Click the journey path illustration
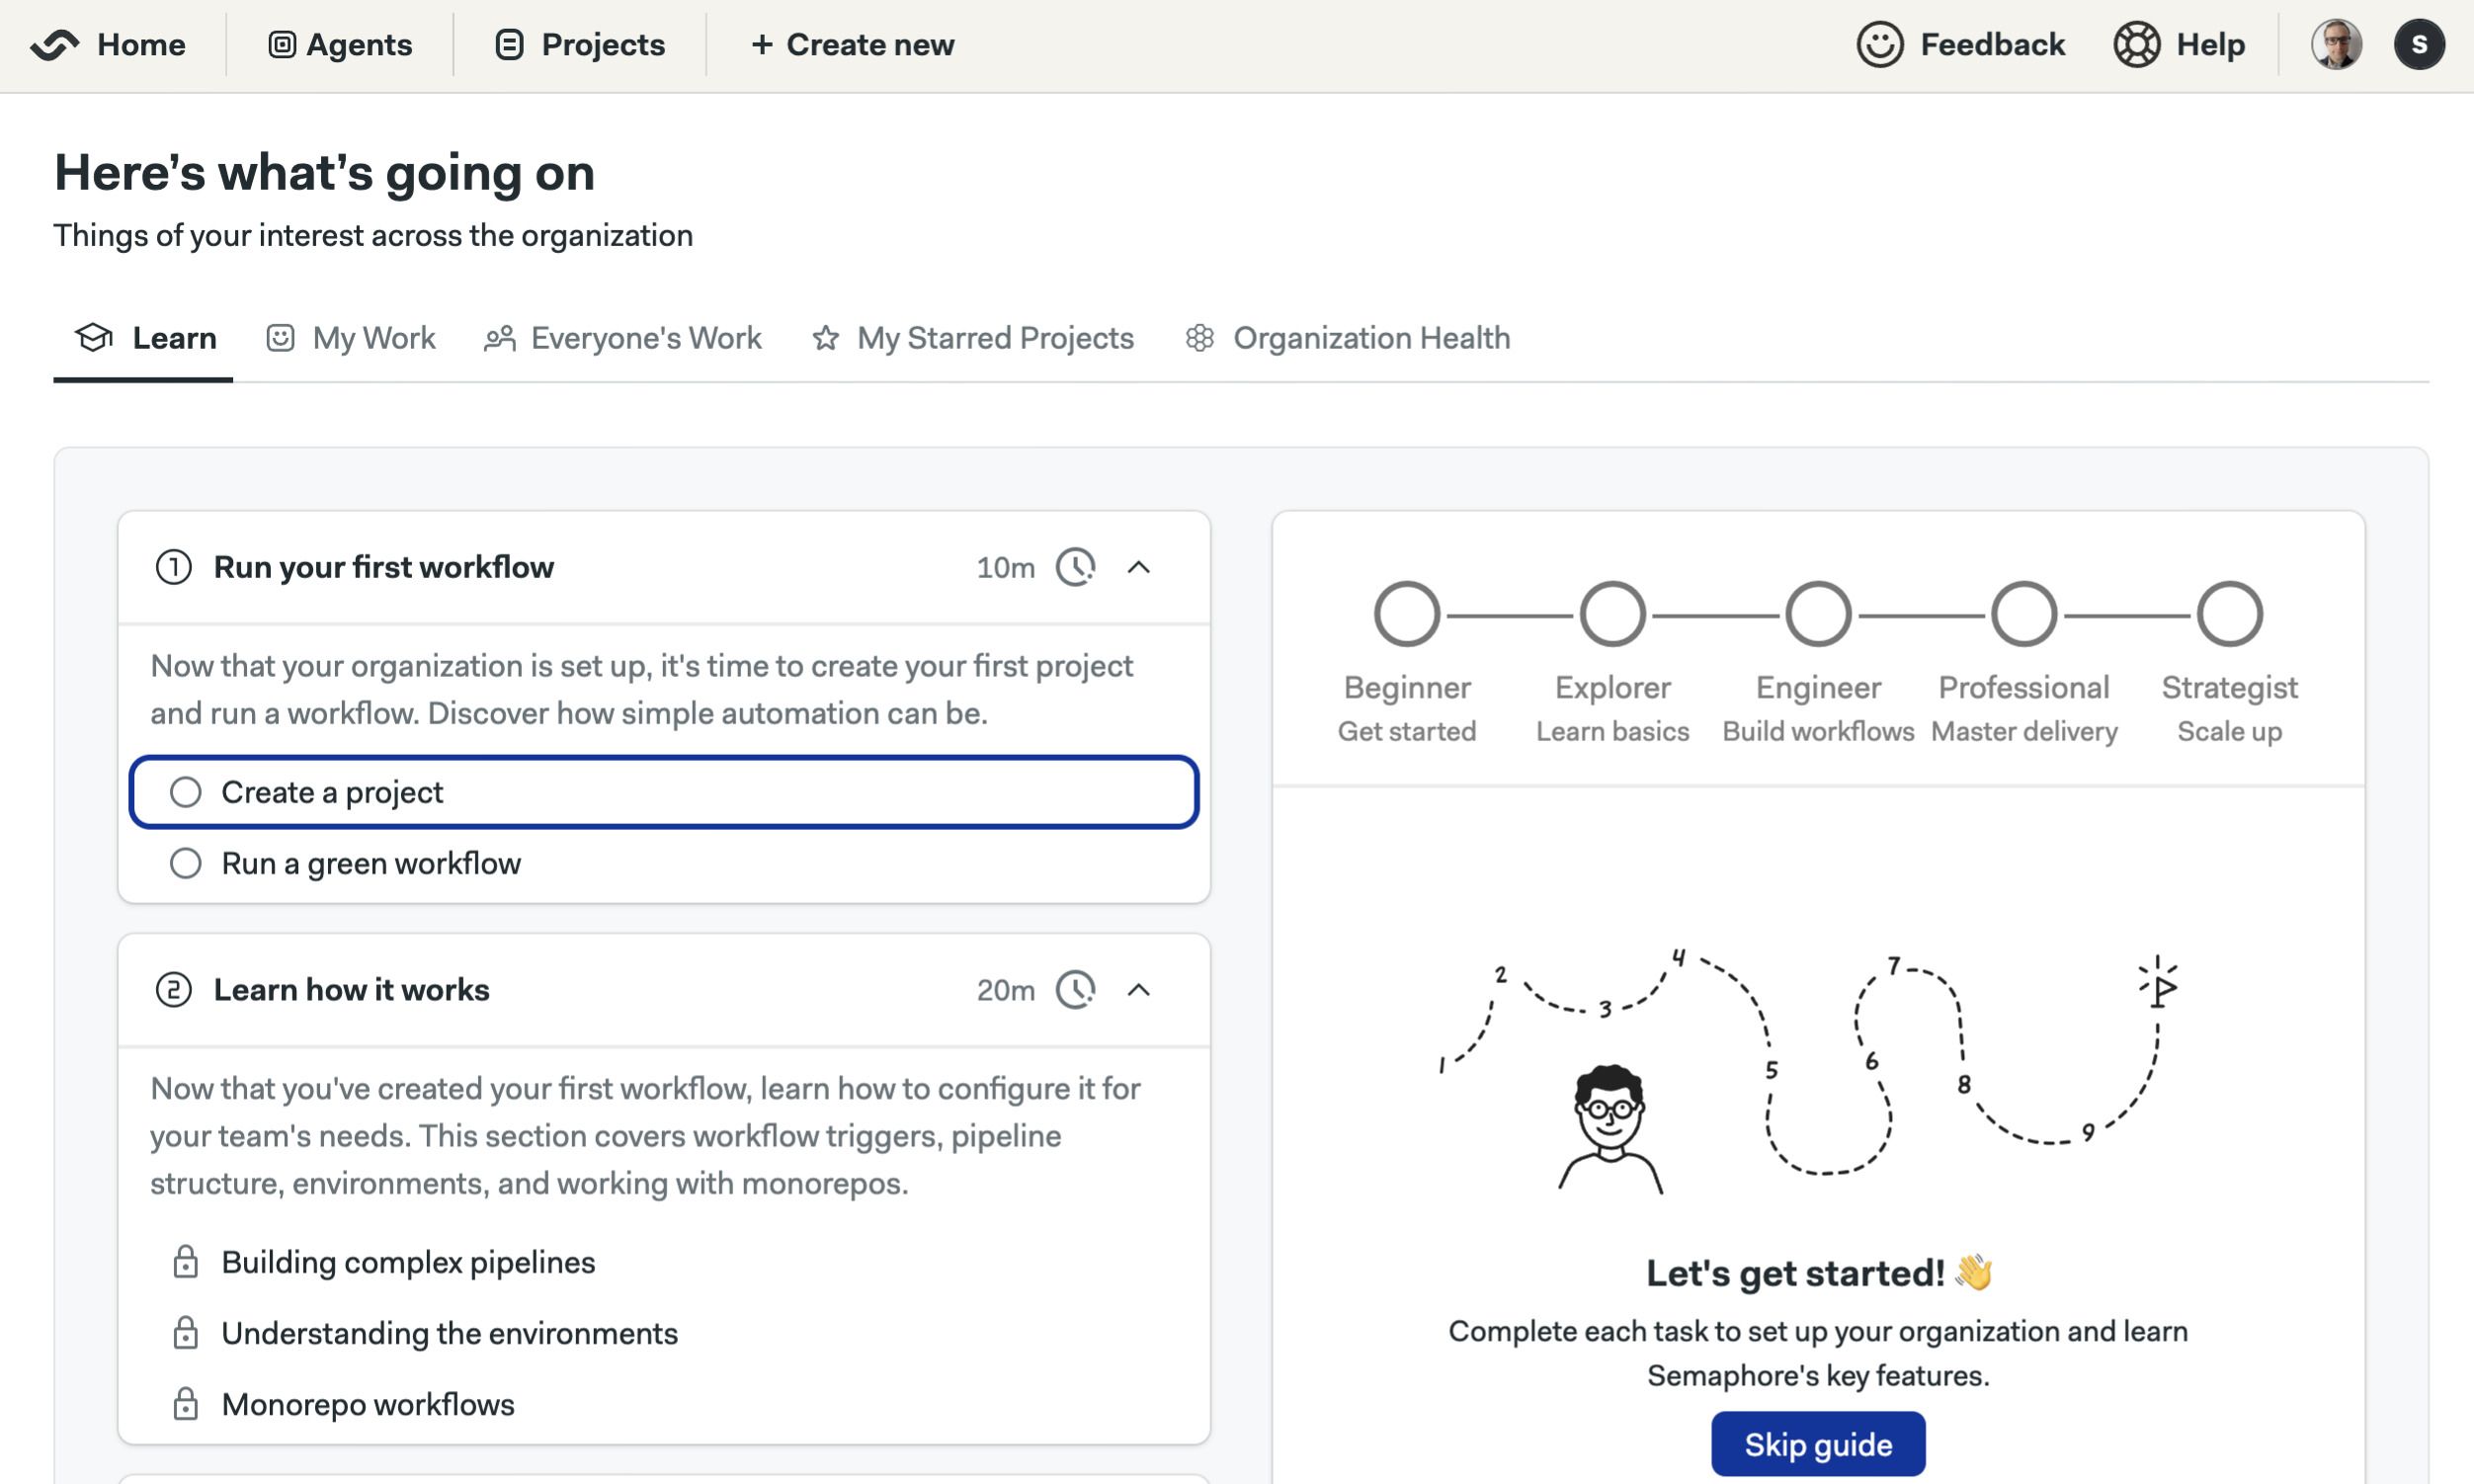This screenshot has height=1484, width=2474. [x=1808, y=1071]
